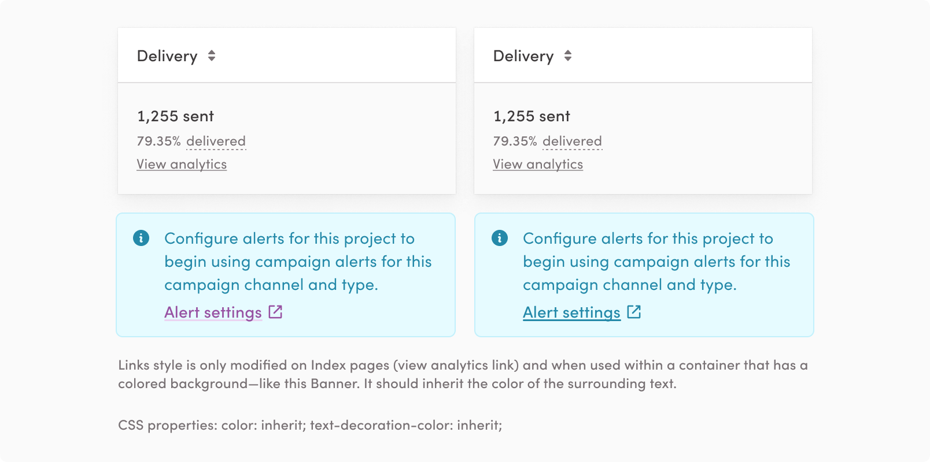
Task: Click the 'CSS properties: color: inherit' line
Action: tap(310, 426)
